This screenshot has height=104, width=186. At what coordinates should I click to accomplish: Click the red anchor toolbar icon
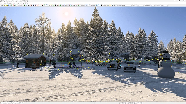[14, 5]
